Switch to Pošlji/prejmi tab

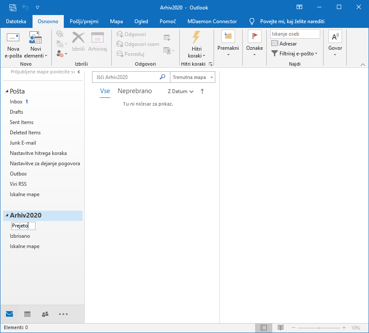tap(84, 21)
